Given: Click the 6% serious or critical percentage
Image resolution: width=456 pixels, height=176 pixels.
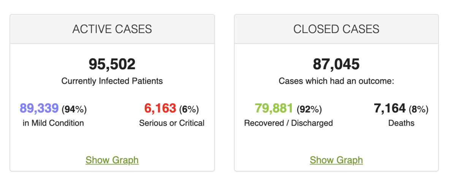Looking at the screenshot, I should click(189, 109).
